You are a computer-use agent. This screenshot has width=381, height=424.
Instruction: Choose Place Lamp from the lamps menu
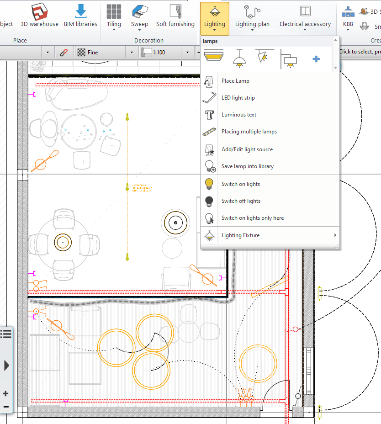point(236,80)
